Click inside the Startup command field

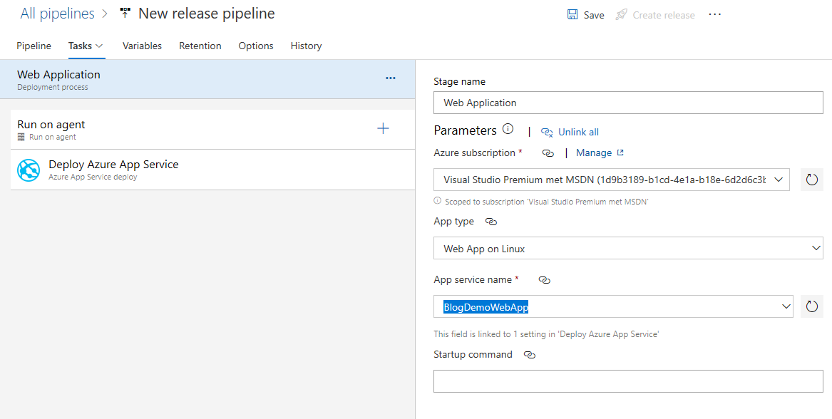pyautogui.click(x=627, y=381)
